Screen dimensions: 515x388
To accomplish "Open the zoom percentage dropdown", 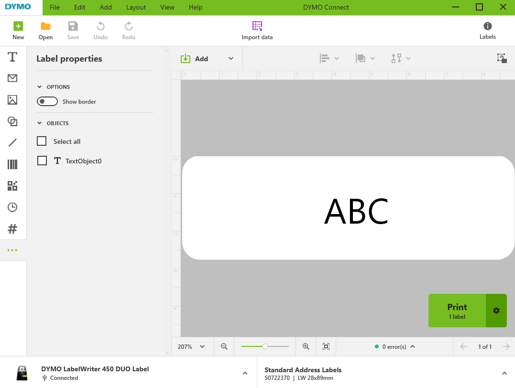I will [191, 347].
